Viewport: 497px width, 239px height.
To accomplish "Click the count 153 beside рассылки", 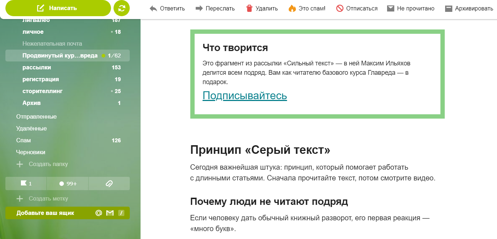I will [x=116, y=68].
